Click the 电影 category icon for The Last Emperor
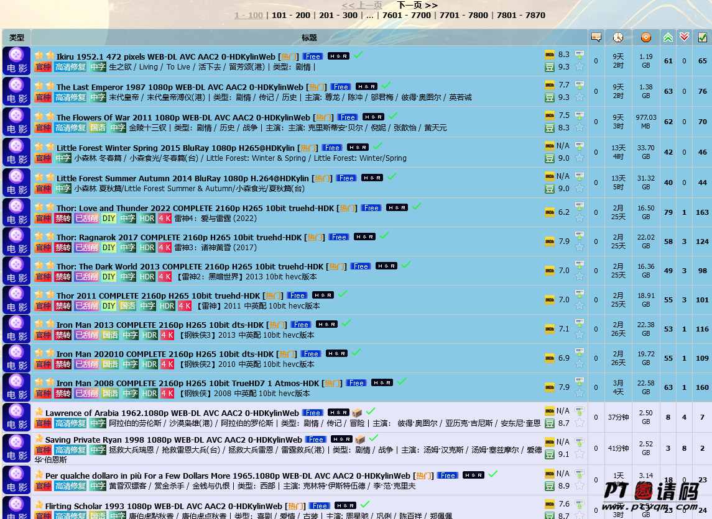Viewport: 712px width, 519px height. [x=16, y=91]
